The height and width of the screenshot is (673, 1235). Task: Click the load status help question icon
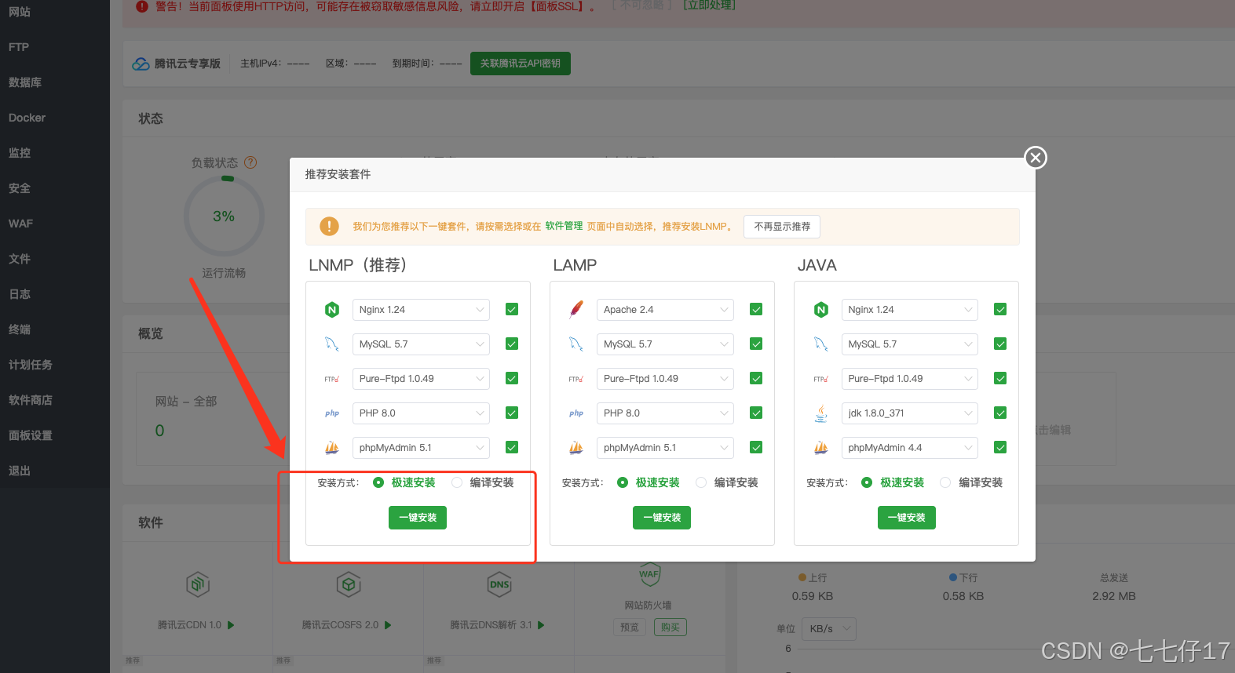(250, 162)
